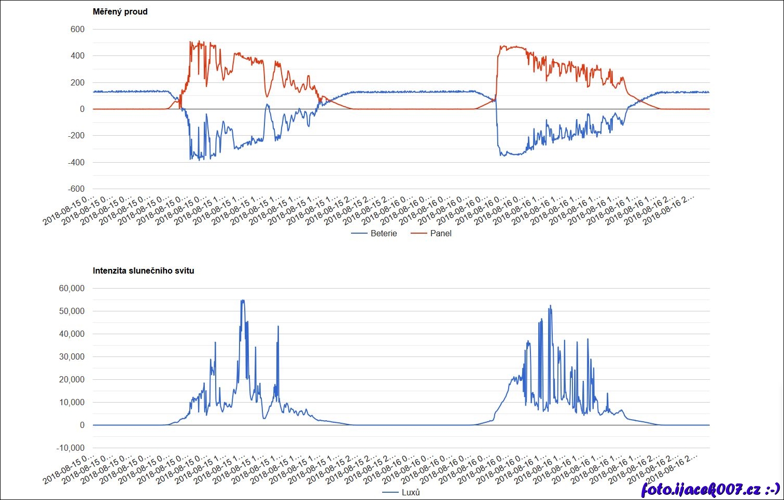Viewport: 784px width, 500px height.
Task: Click the -600 y-axis label
Action: [x=75, y=189]
